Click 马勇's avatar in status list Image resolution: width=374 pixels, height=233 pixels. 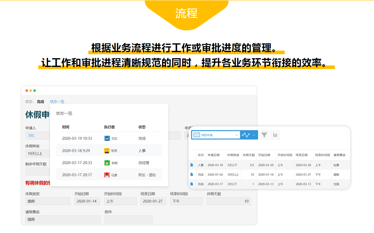(107, 175)
